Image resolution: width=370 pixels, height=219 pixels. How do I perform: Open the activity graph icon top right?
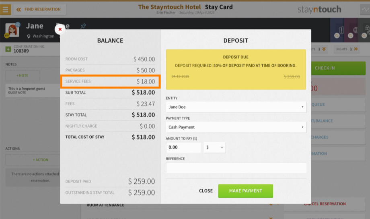pyautogui.click(x=365, y=9)
